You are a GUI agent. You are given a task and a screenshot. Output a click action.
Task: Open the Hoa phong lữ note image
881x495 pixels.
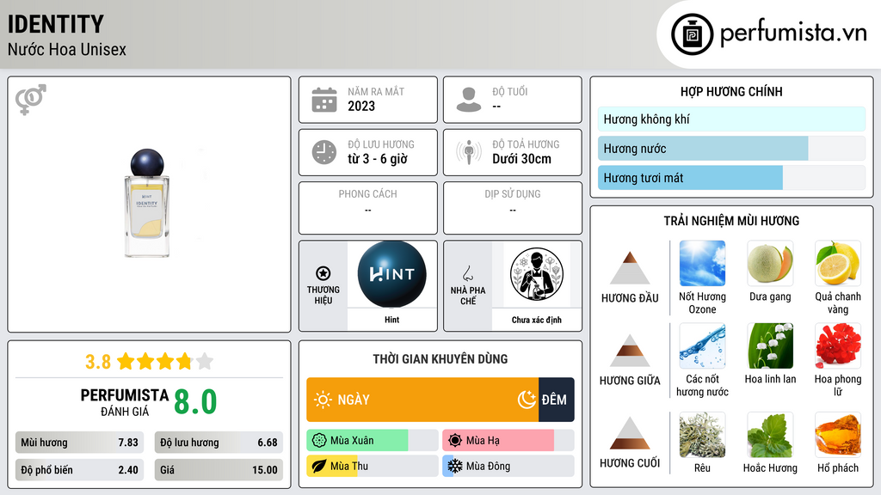(x=838, y=345)
